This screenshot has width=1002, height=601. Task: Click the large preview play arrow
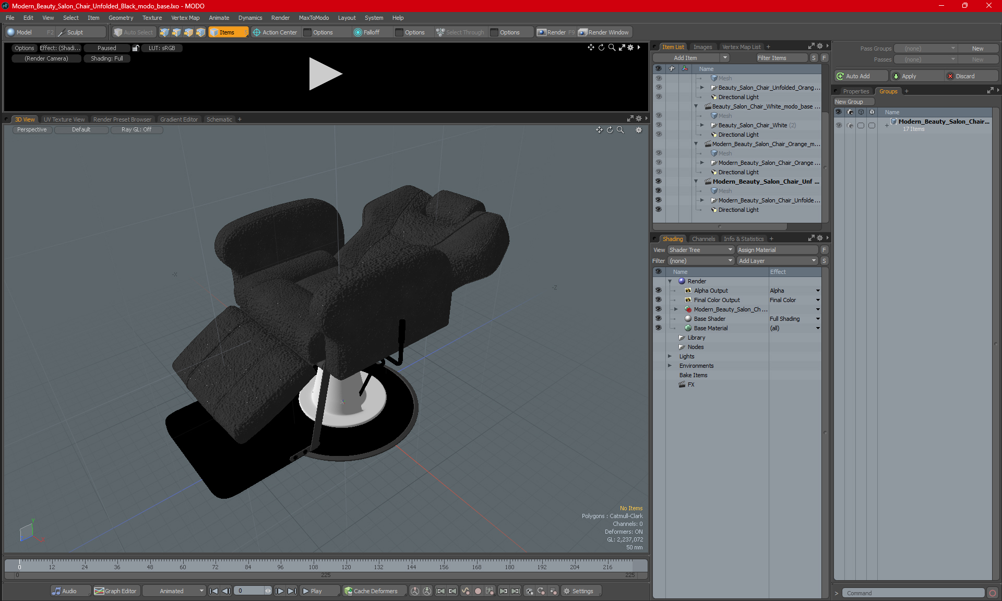point(325,74)
